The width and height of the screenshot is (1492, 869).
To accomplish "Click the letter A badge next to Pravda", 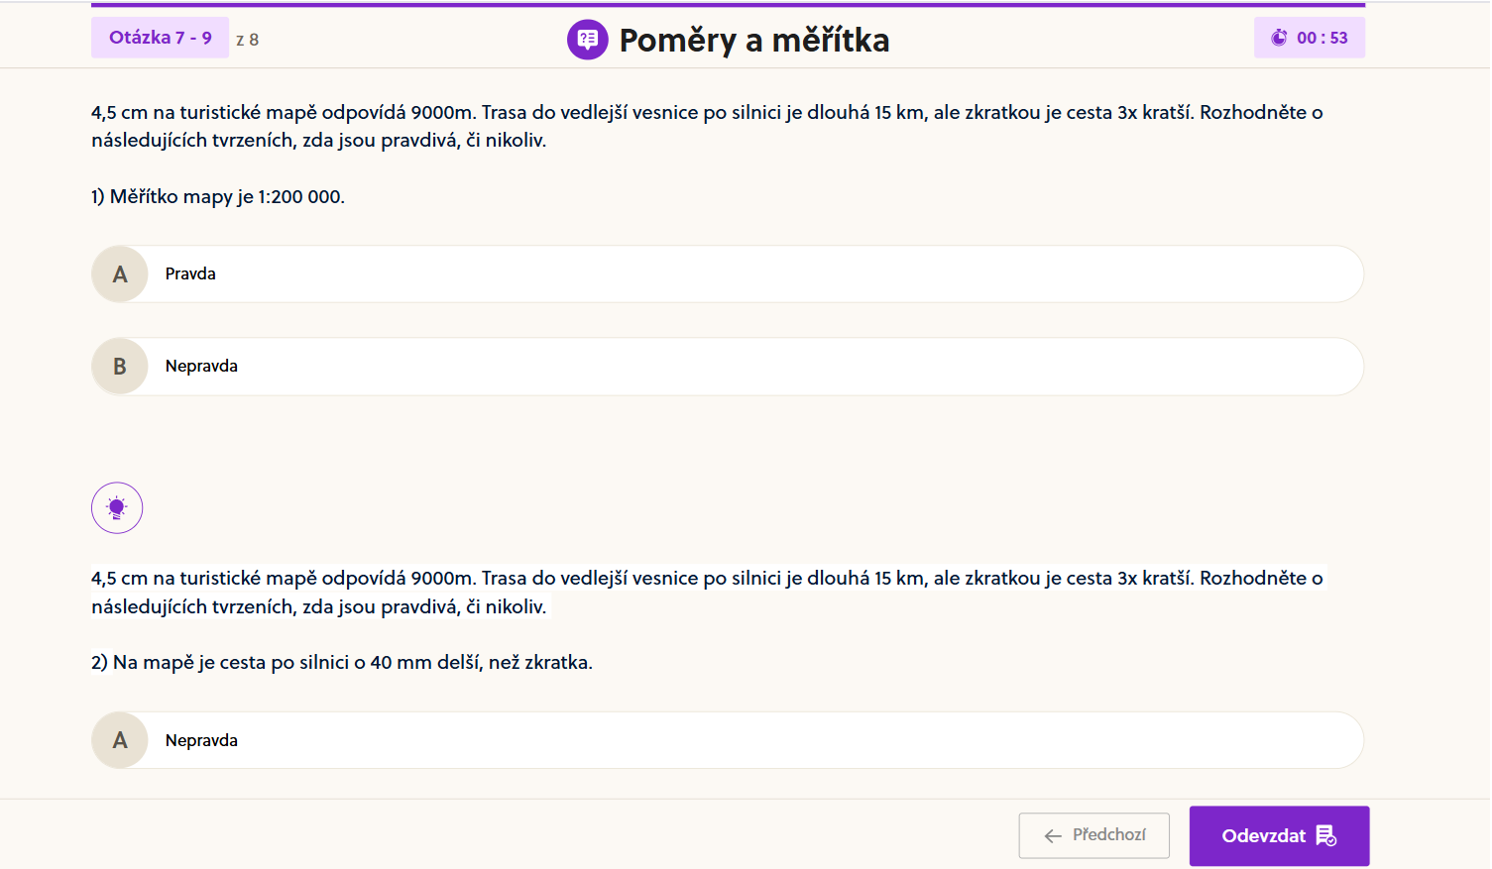I will pos(120,274).
